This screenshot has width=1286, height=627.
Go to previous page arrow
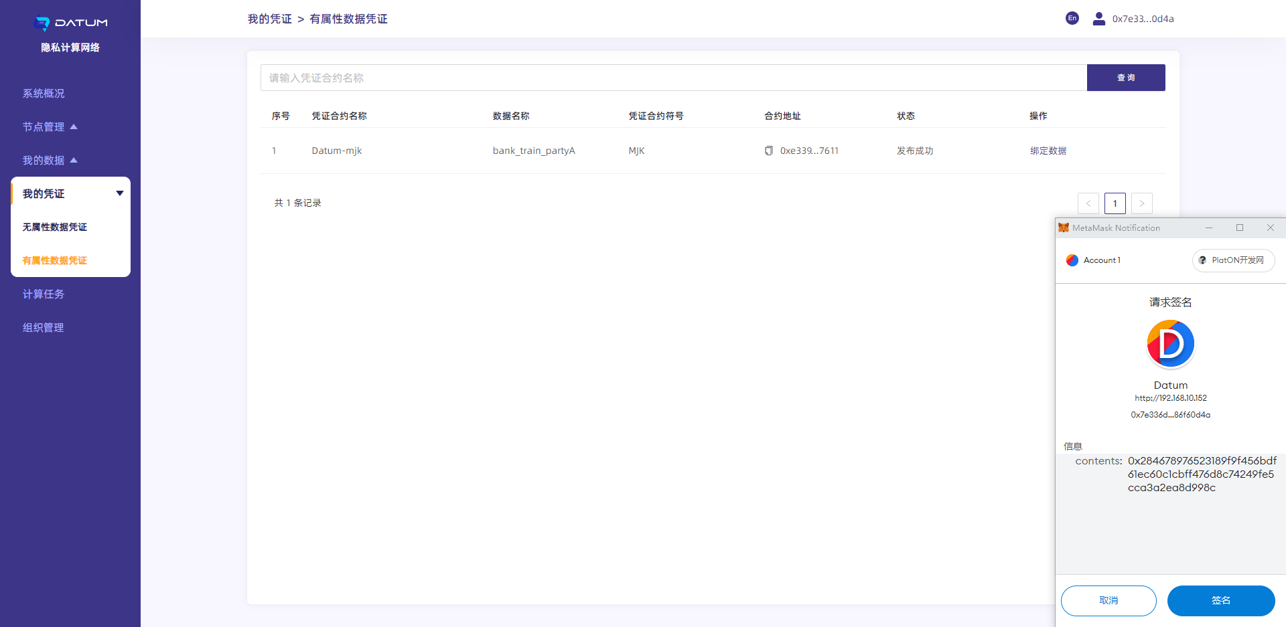[1088, 203]
